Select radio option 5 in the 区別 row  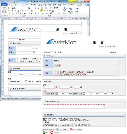click(x=55, y=74)
